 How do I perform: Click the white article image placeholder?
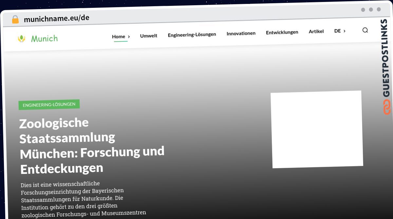pyautogui.click(x=317, y=129)
